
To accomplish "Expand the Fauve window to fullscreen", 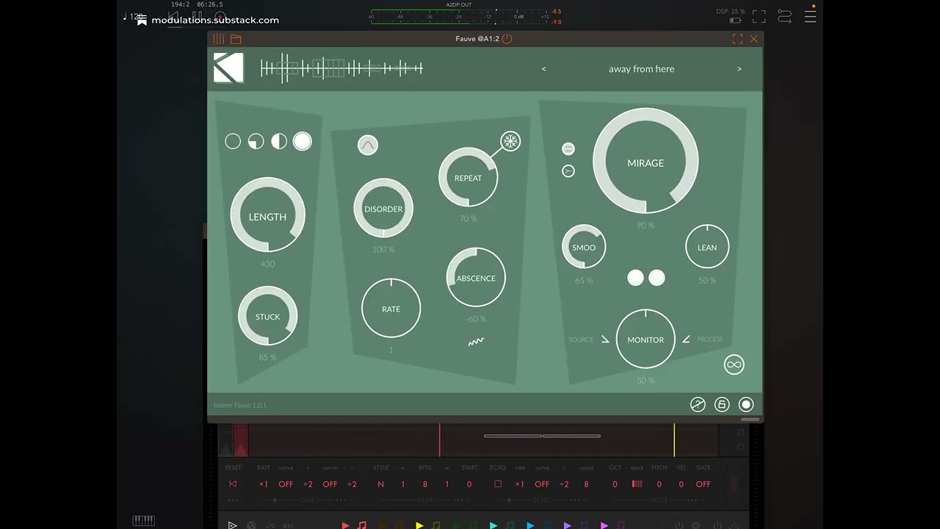I will (x=737, y=39).
